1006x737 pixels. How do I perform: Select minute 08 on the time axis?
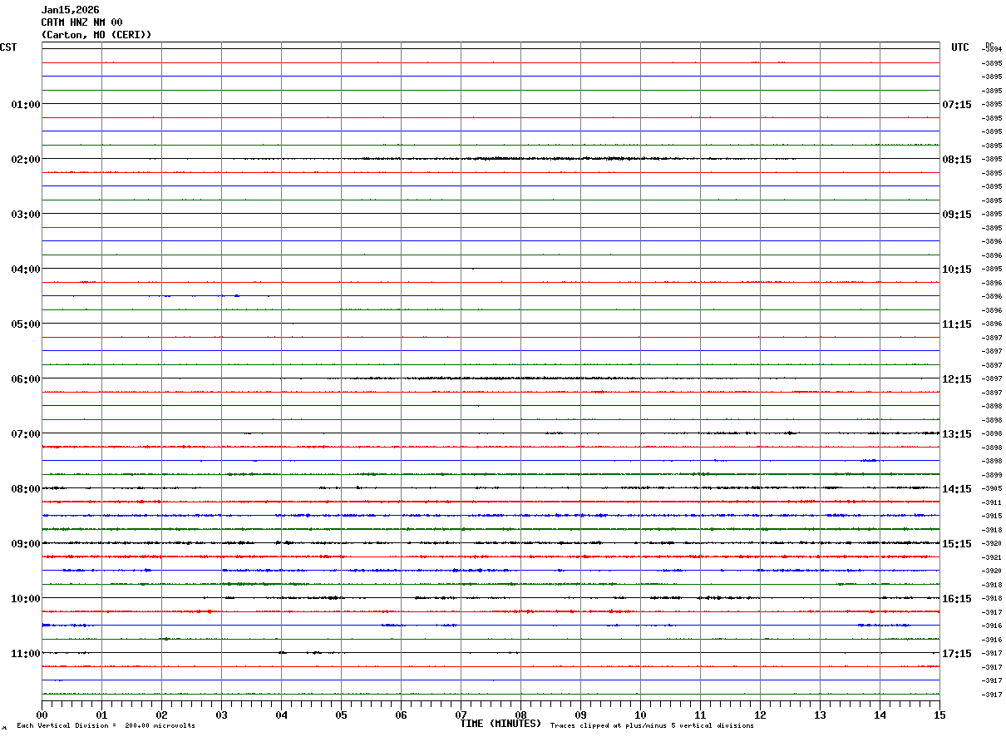pos(520,715)
